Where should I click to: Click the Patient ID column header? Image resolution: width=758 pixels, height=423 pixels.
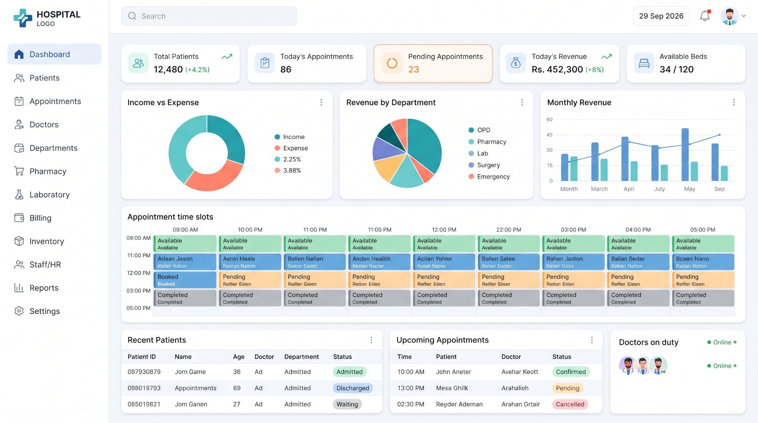[x=142, y=357]
